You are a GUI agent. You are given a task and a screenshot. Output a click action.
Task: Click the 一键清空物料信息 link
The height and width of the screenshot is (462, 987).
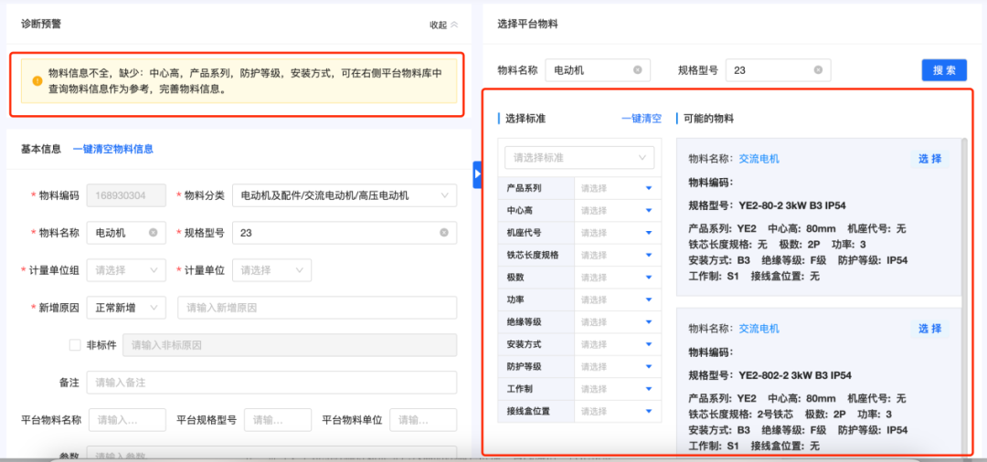point(113,149)
